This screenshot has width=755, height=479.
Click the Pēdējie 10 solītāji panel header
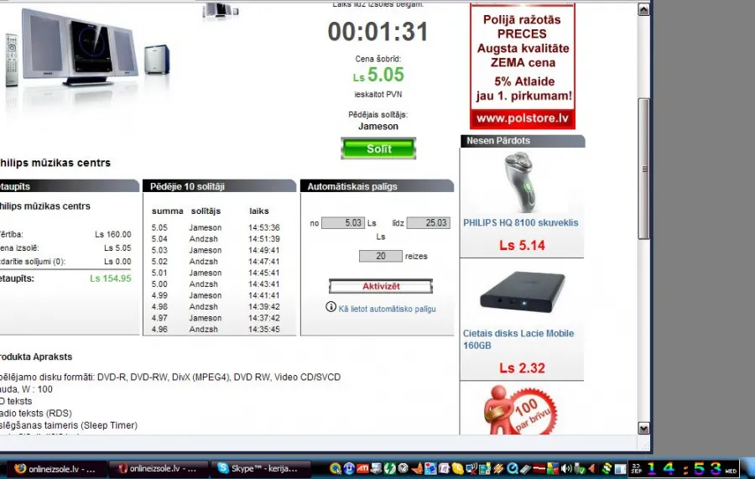tap(219, 186)
